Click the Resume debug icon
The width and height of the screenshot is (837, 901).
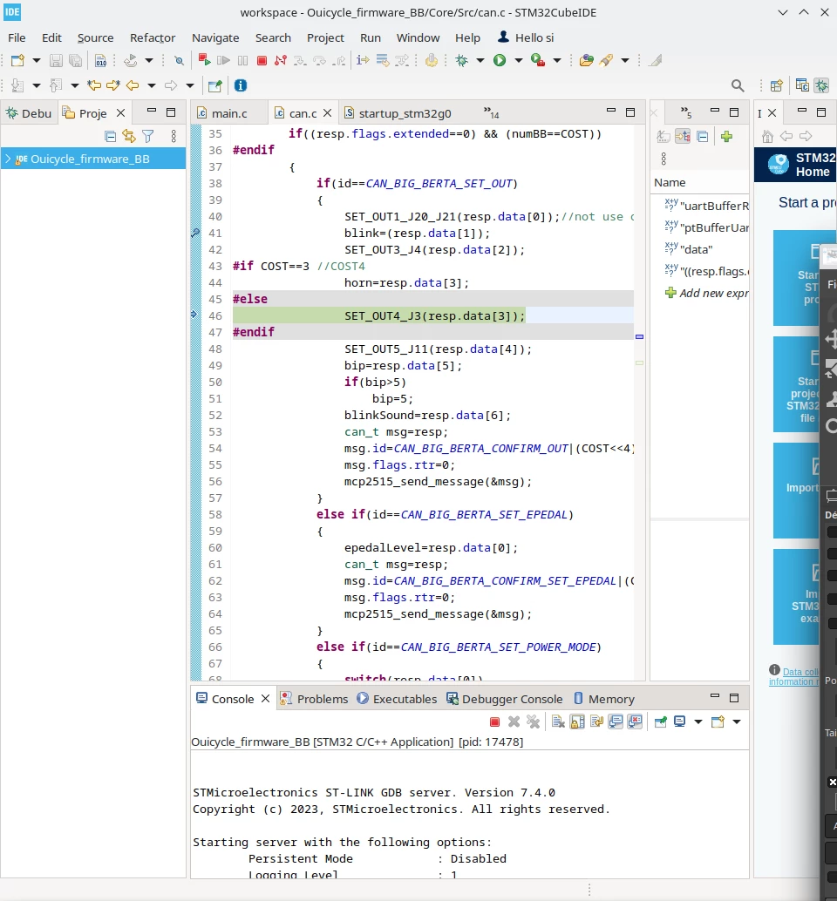click(x=223, y=60)
